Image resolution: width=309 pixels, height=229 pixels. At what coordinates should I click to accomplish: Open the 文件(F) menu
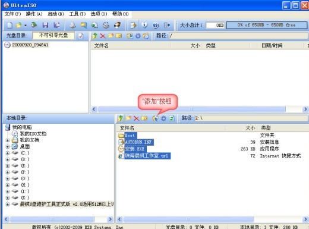[12, 14]
